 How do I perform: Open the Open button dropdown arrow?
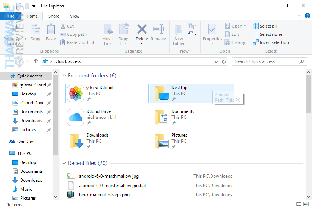pyautogui.click(x=245, y=26)
